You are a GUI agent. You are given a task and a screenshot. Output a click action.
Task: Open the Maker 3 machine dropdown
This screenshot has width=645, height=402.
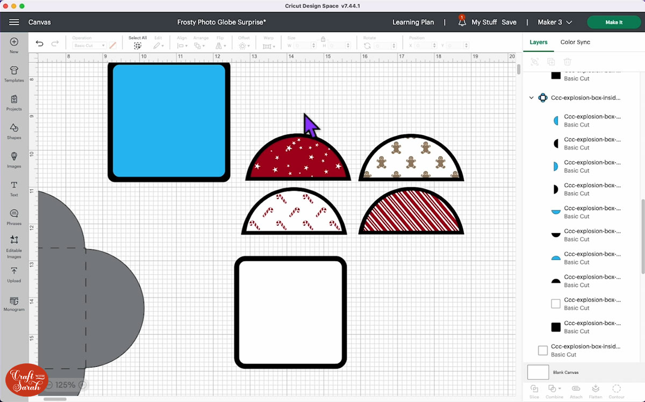(555, 22)
